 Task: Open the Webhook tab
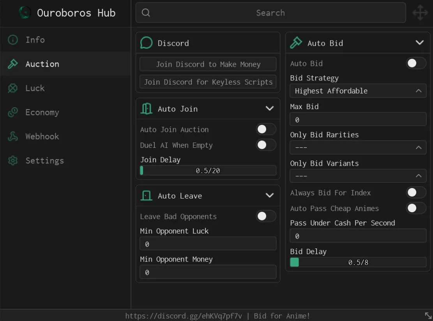(x=65, y=136)
